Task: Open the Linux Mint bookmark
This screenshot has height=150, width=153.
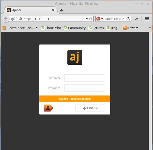Action: pyautogui.click(x=51, y=28)
